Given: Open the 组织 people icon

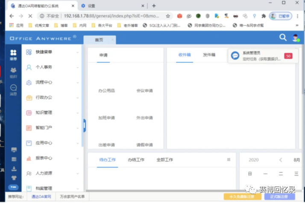Looking at the screenshot, I should 13,70.
